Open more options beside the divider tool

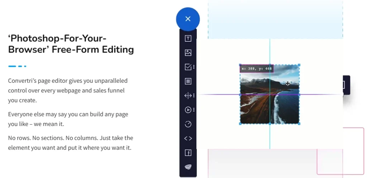[x=194, y=95]
